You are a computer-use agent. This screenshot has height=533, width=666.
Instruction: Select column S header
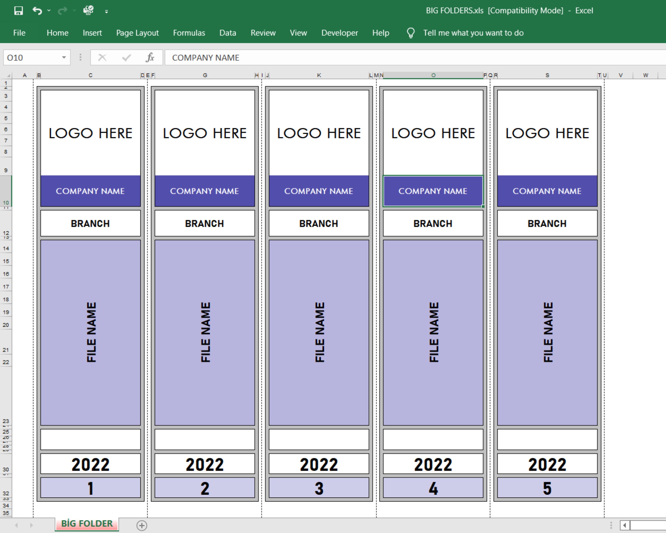point(547,75)
